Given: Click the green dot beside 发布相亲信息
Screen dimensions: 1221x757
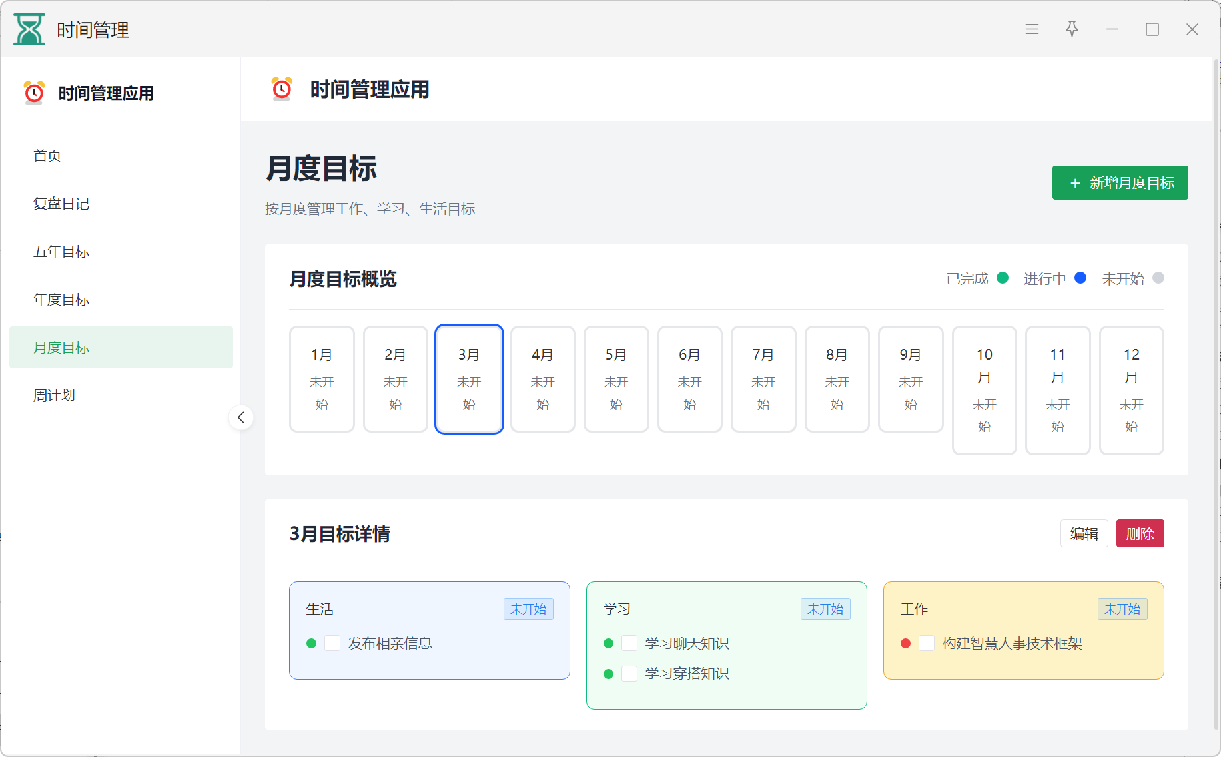Looking at the screenshot, I should (311, 643).
